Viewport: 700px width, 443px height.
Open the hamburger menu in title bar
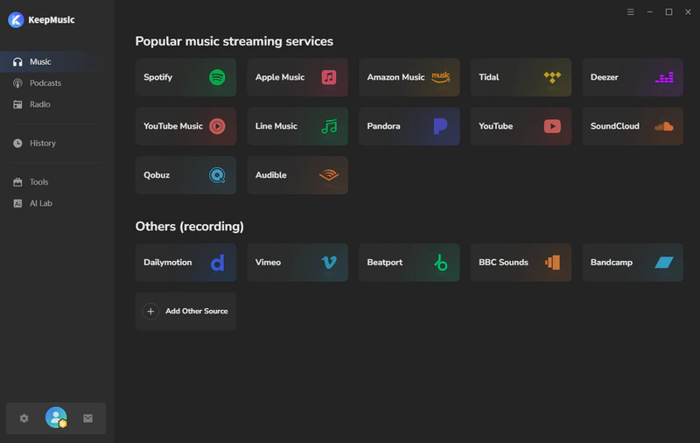631,11
